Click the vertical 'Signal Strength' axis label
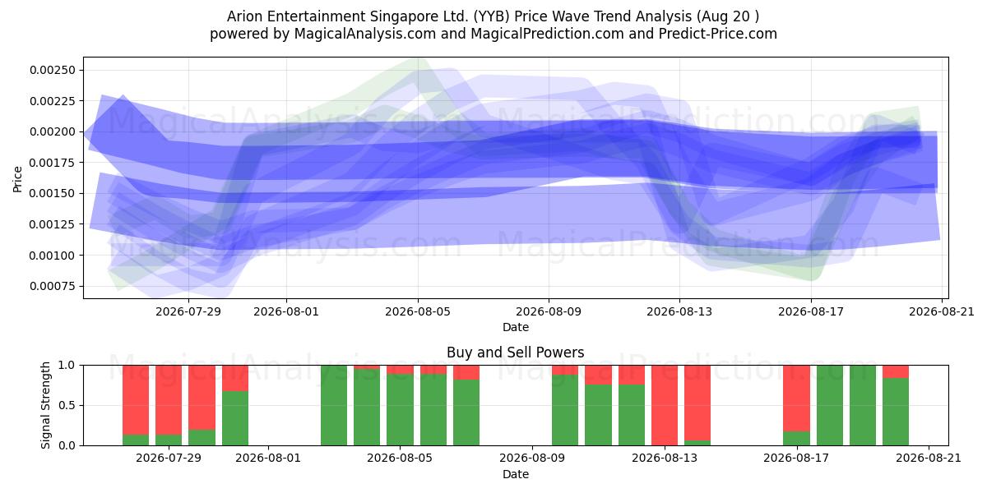This screenshot has height=493, width=987. click(x=46, y=405)
